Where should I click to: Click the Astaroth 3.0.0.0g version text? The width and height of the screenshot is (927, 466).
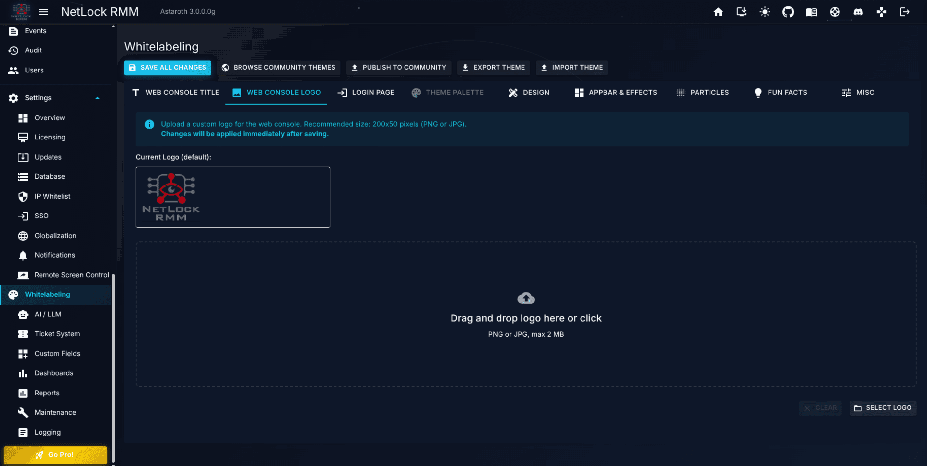coord(187,12)
